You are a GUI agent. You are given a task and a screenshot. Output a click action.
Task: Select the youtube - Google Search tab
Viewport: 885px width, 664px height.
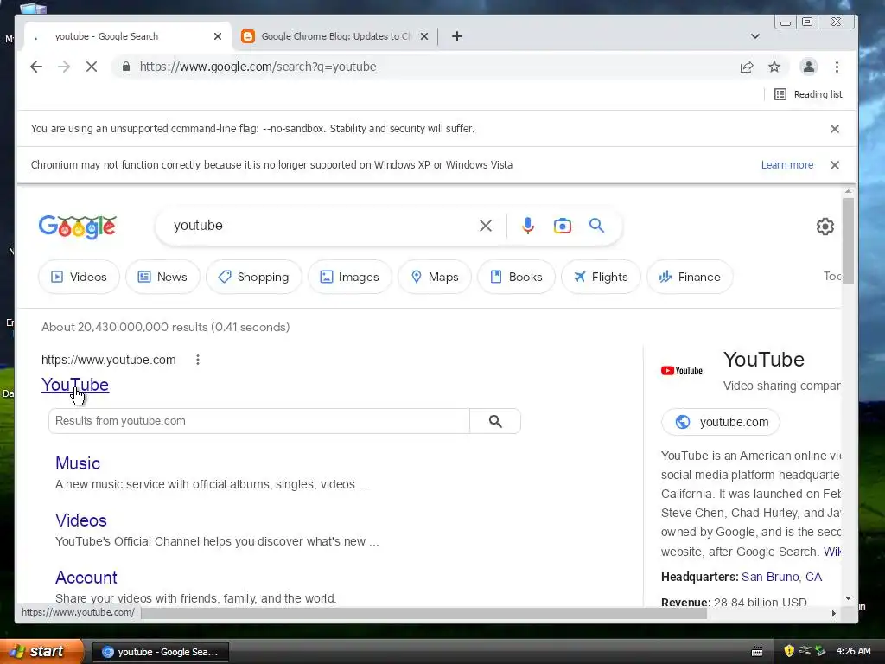(128, 36)
